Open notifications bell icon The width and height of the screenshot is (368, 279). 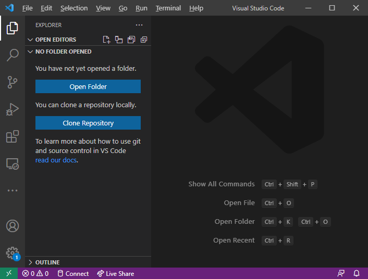click(x=357, y=273)
